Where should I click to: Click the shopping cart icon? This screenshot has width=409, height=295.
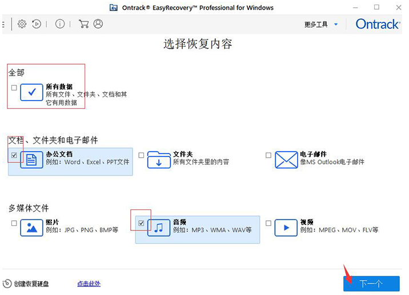(83, 24)
